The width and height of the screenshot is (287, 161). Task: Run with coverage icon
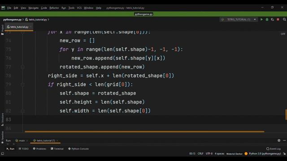[x=272, y=19]
